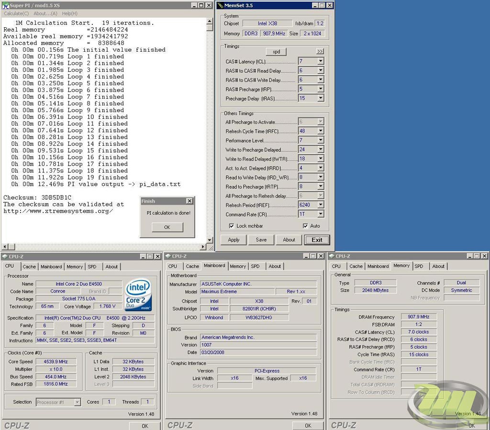490x430 pixels.
Task: Click the About button in MemSet
Action: pos(289,240)
